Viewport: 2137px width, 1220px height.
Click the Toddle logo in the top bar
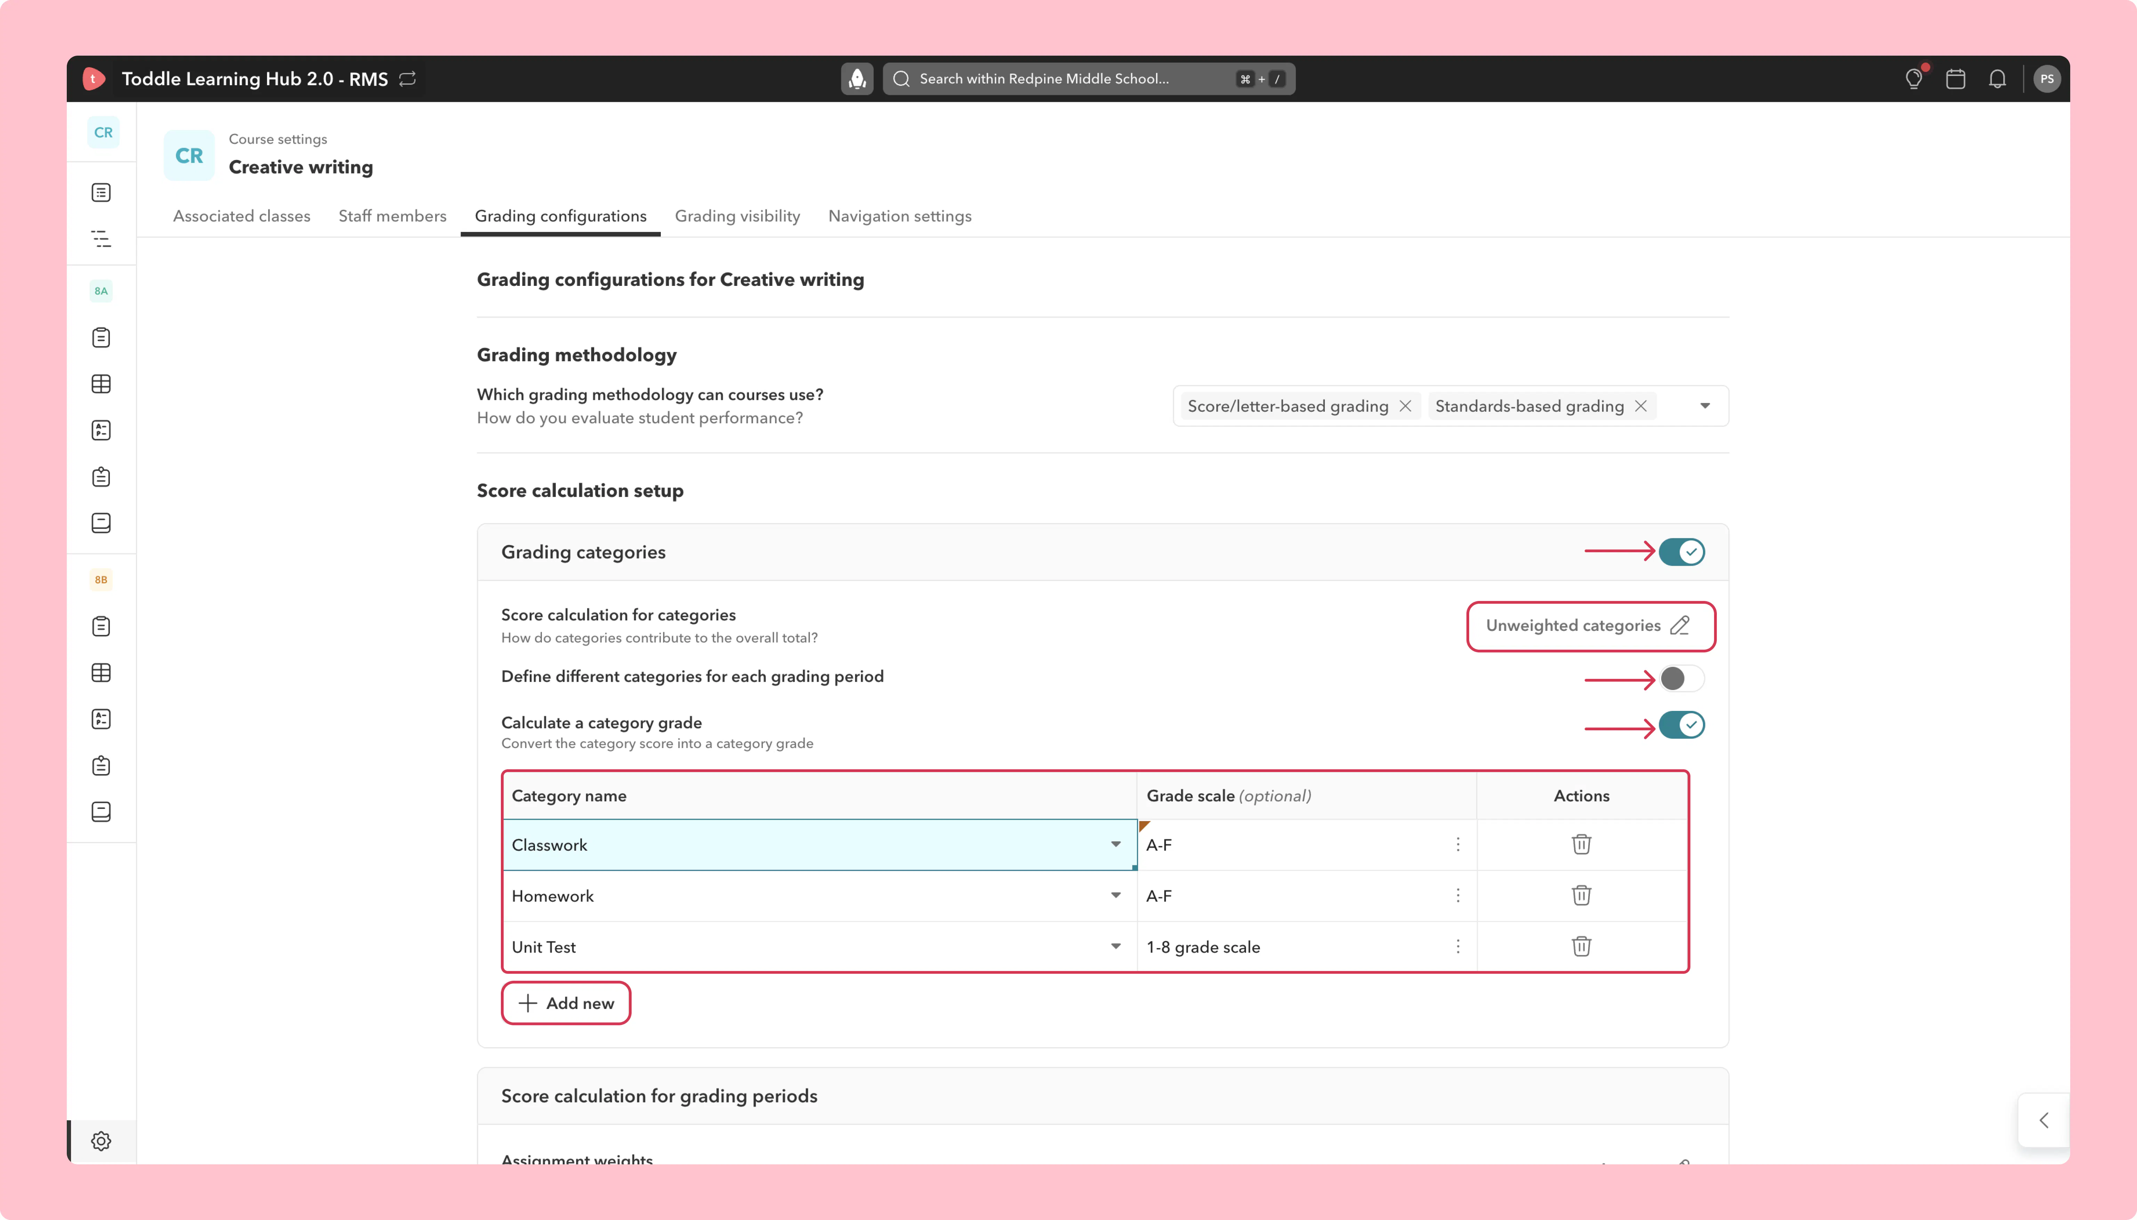(94, 79)
